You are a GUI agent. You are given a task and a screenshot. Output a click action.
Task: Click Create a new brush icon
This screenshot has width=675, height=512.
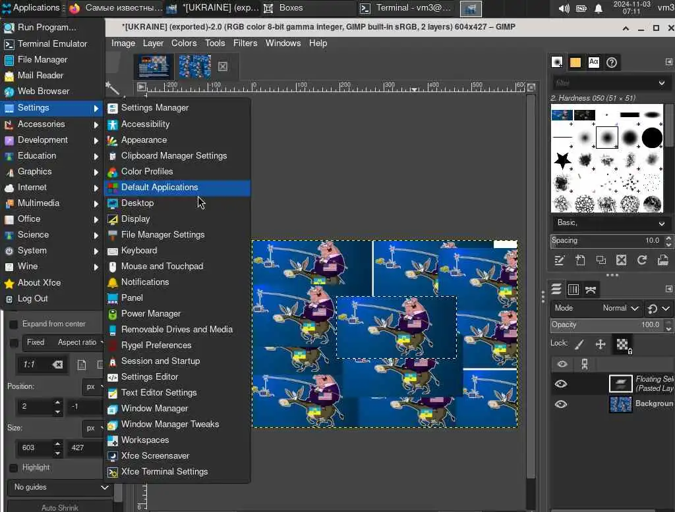coord(580,260)
